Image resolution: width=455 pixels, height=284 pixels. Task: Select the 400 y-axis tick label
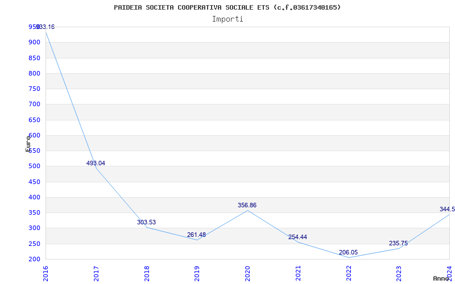pos(34,197)
